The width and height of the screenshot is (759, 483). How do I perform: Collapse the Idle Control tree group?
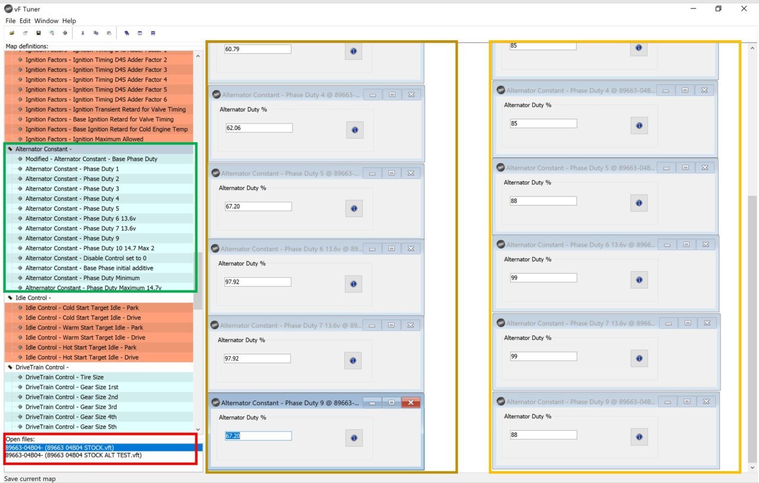coord(10,298)
